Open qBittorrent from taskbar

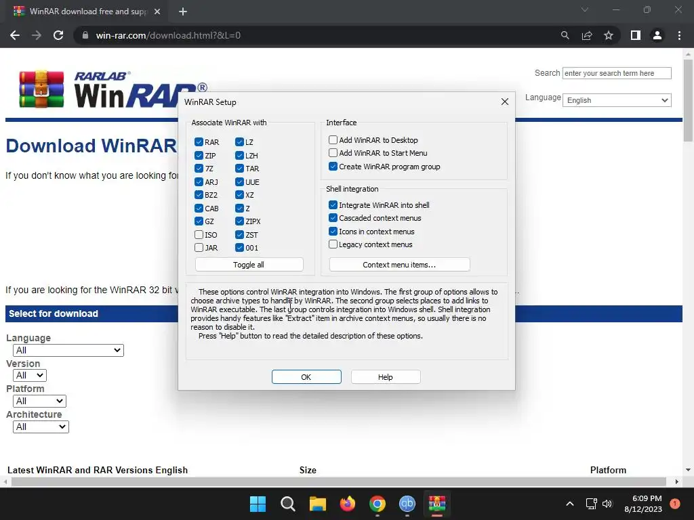coord(407,504)
